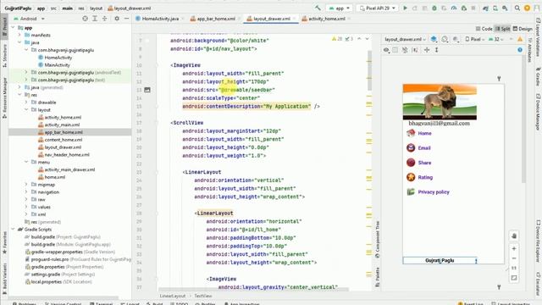
Task: Click TextView in the editor breadcrumb
Action: 203,296
